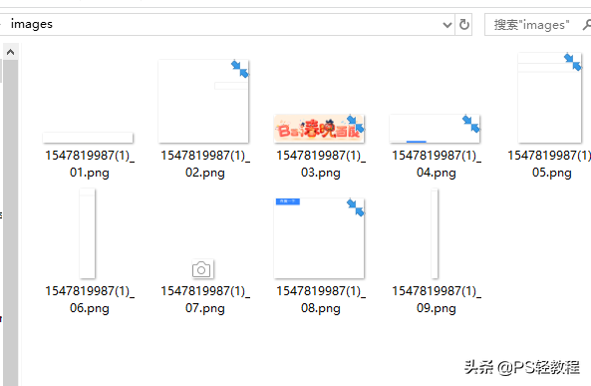
Task: Click the 1547819987(1)_02.png file name label
Action: tap(205, 165)
